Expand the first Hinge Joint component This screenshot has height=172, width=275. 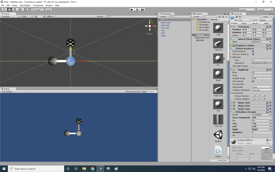[x=231, y=103]
